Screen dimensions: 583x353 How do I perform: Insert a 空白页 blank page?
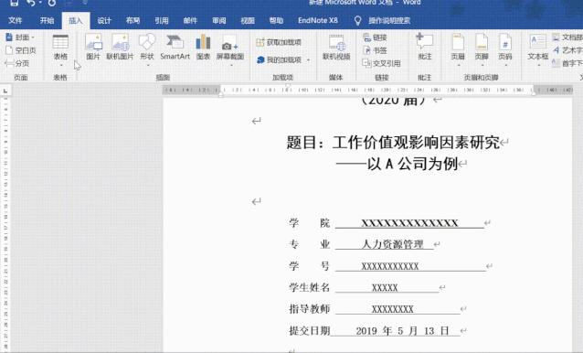tap(21, 50)
